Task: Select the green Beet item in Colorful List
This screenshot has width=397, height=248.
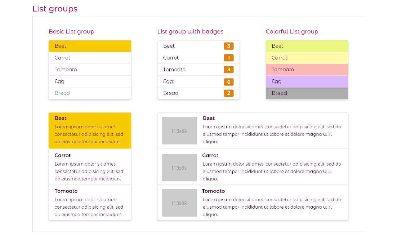Action: coord(307,46)
